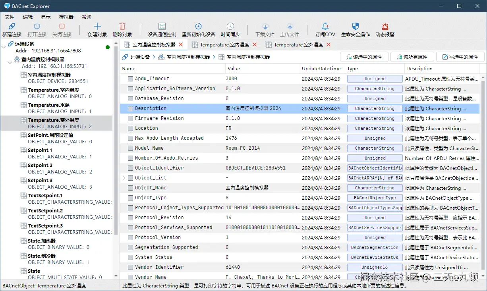This screenshot has height=291, width=487.
Task: Check the Vendor_Identifier checkbox
Action: pos(130,267)
